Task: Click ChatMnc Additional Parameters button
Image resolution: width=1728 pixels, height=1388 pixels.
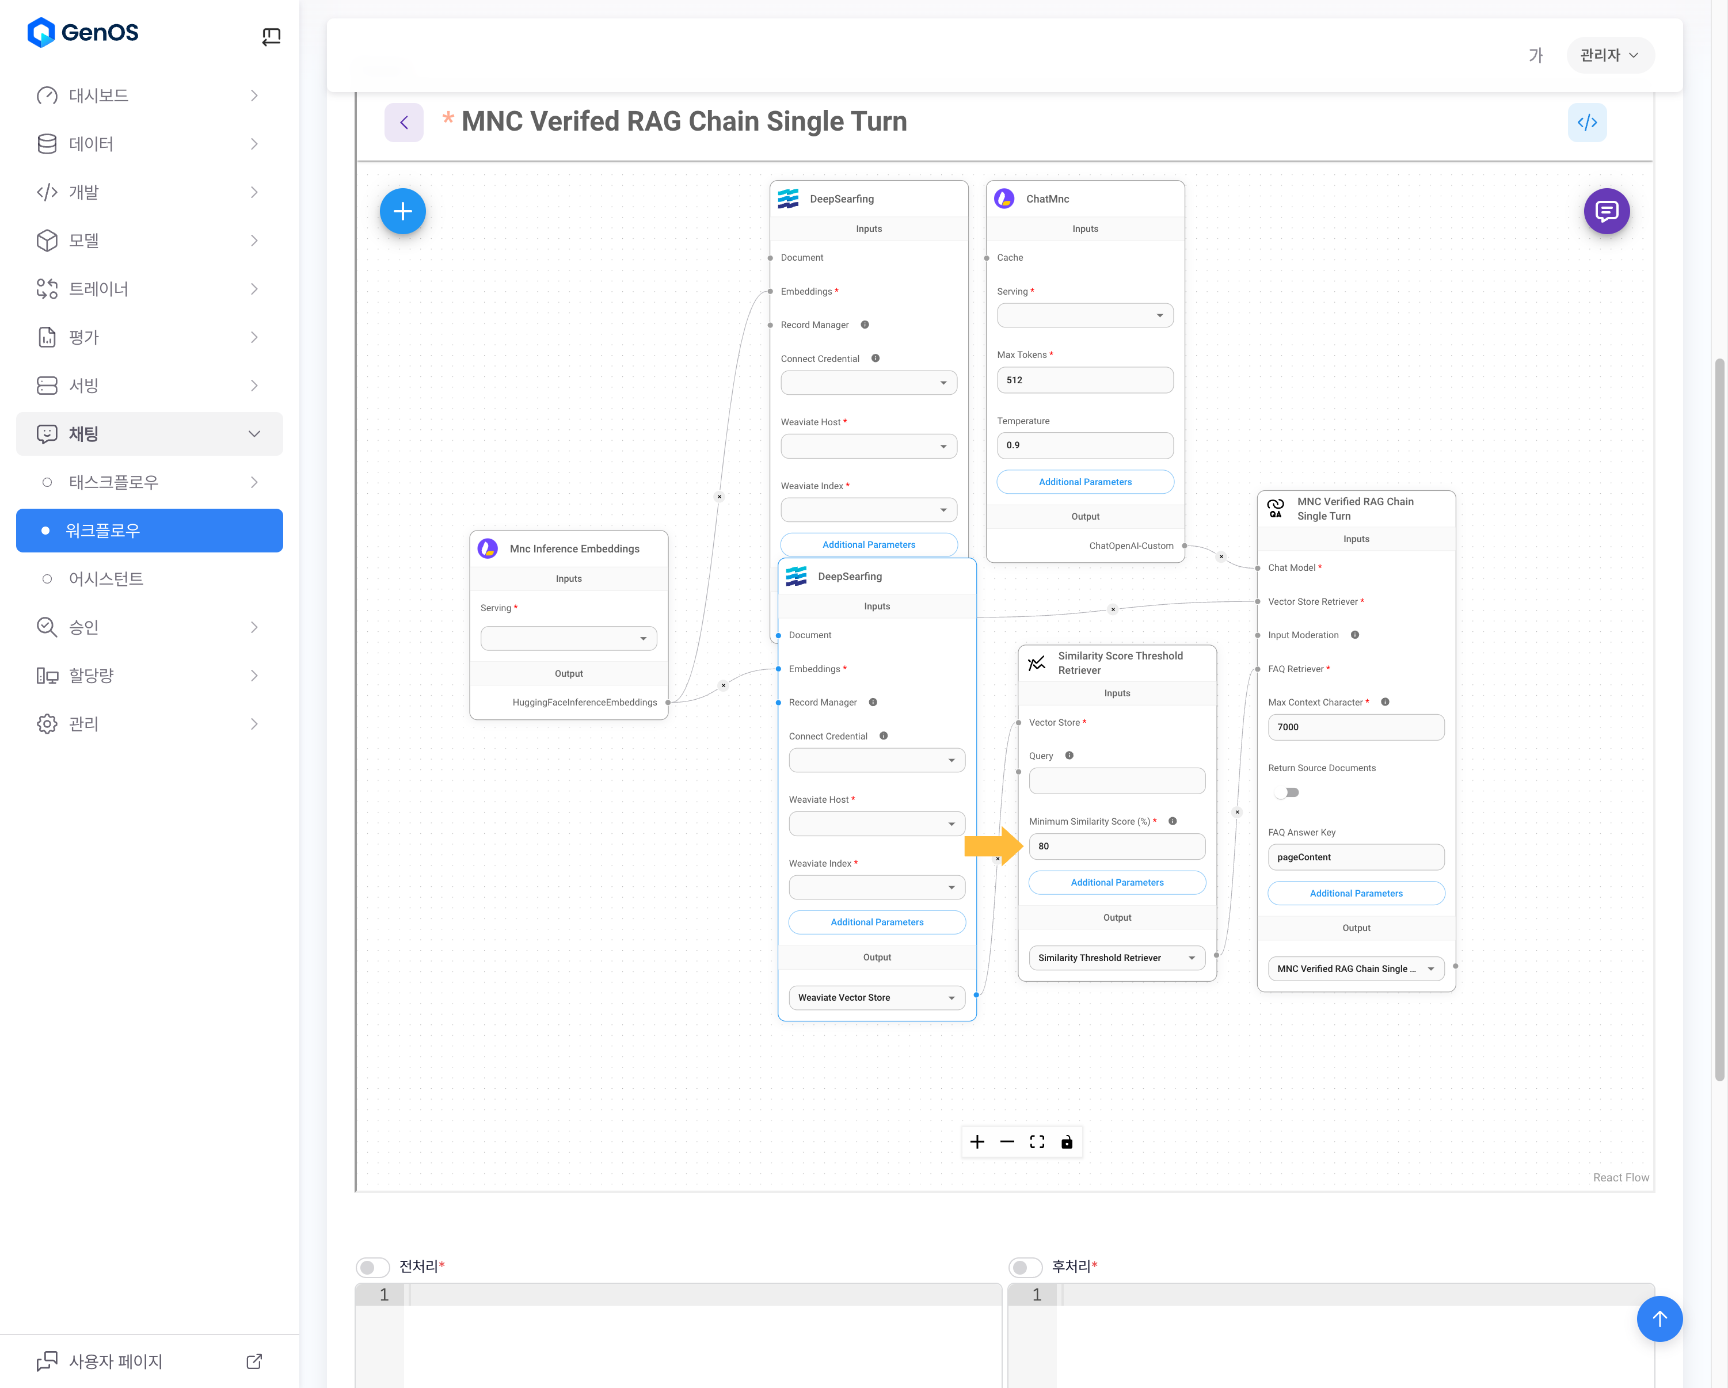Action: 1084,482
